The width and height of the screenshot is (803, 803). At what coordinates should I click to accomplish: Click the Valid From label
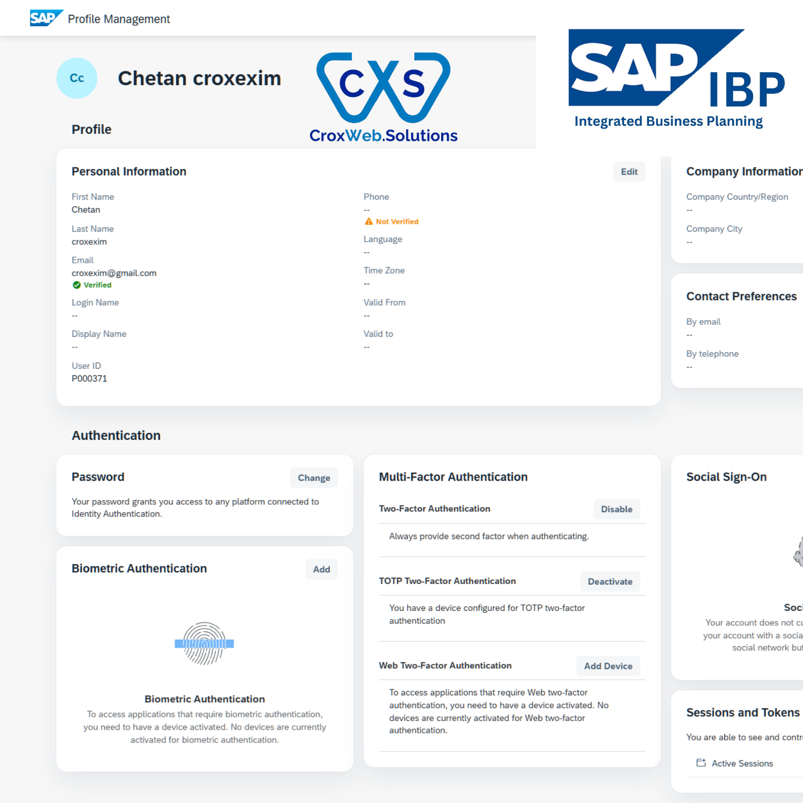384,302
